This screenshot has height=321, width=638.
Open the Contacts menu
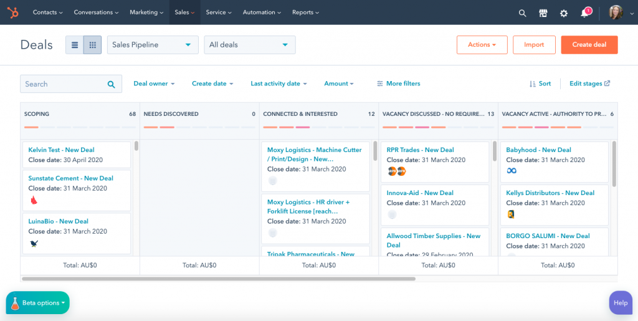(47, 12)
